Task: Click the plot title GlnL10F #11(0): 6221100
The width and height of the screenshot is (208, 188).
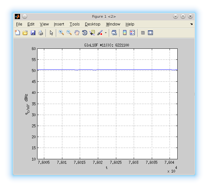Action: 107,45
